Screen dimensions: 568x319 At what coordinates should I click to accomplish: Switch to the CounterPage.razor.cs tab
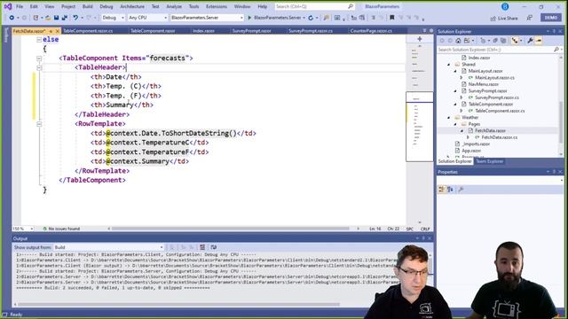[x=371, y=31]
